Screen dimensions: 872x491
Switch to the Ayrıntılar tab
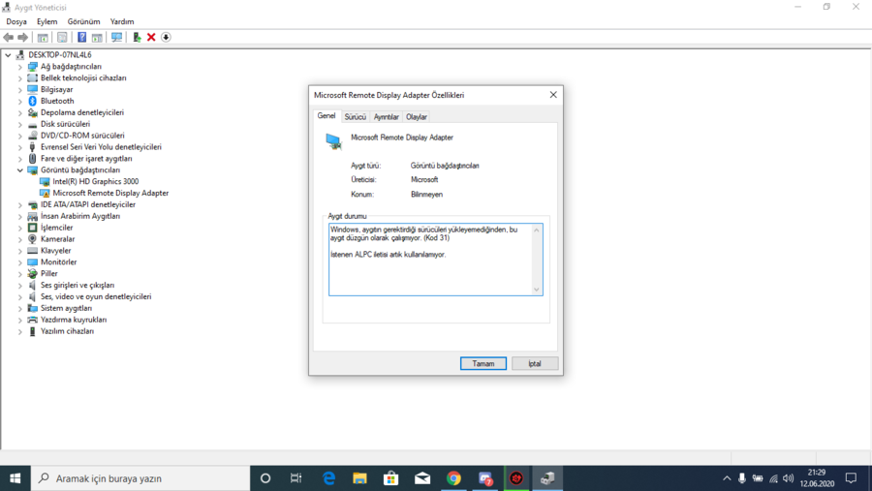click(x=386, y=117)
